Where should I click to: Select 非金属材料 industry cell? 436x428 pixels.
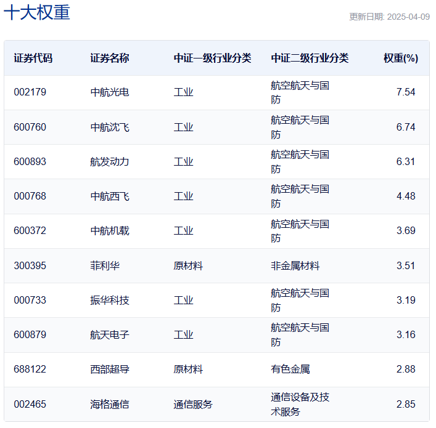click(295, 266)
